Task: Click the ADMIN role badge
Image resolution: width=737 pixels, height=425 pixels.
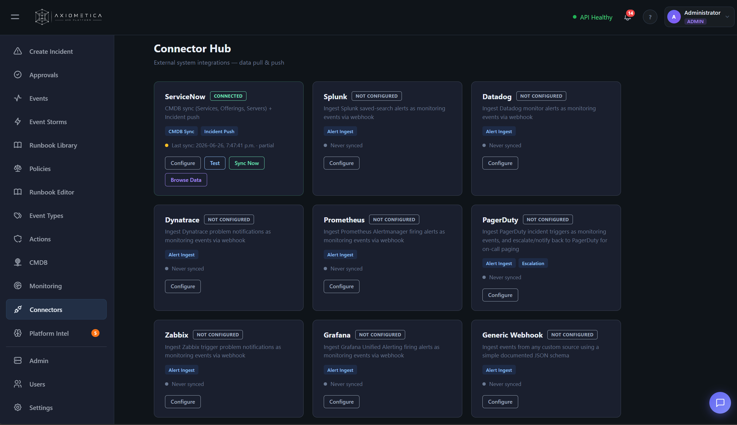Action: tap(695, 22)
